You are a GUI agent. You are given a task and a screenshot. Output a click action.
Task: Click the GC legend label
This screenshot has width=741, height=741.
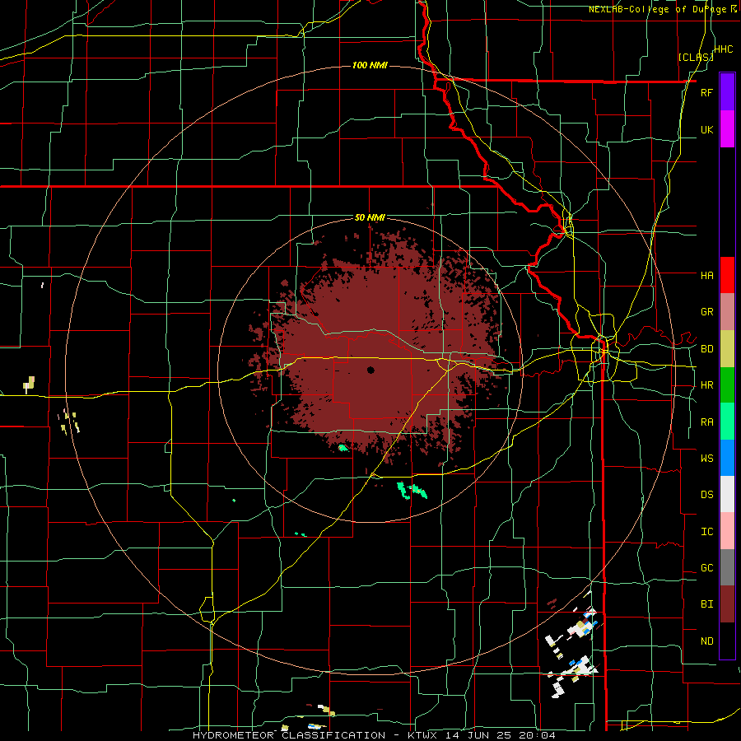(x=707, y=568)
